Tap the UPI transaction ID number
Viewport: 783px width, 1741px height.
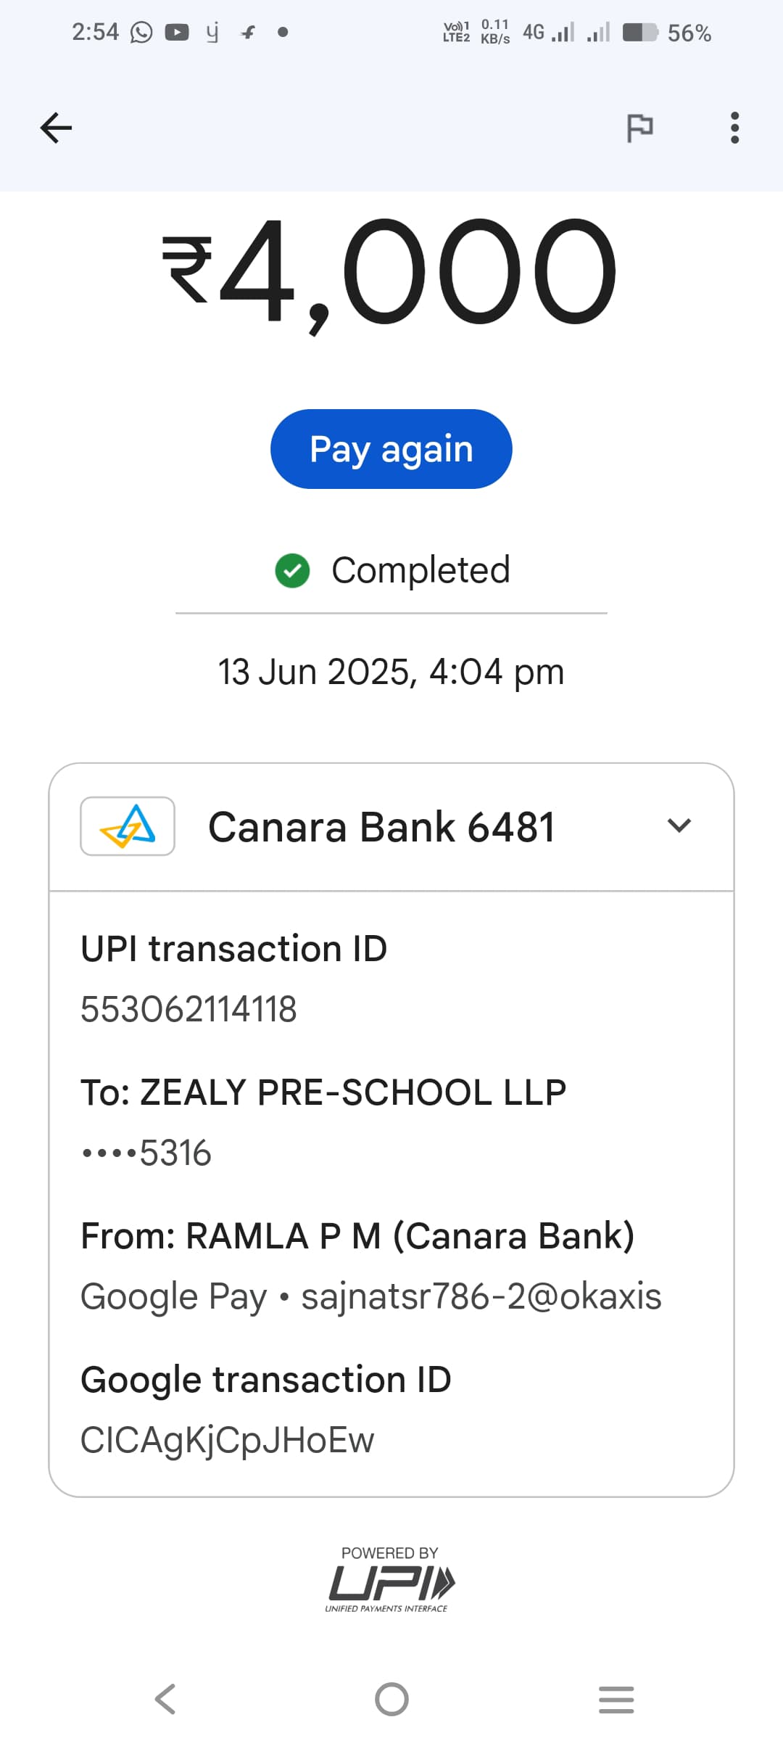pyautogui.click(x=188, y=1009)
